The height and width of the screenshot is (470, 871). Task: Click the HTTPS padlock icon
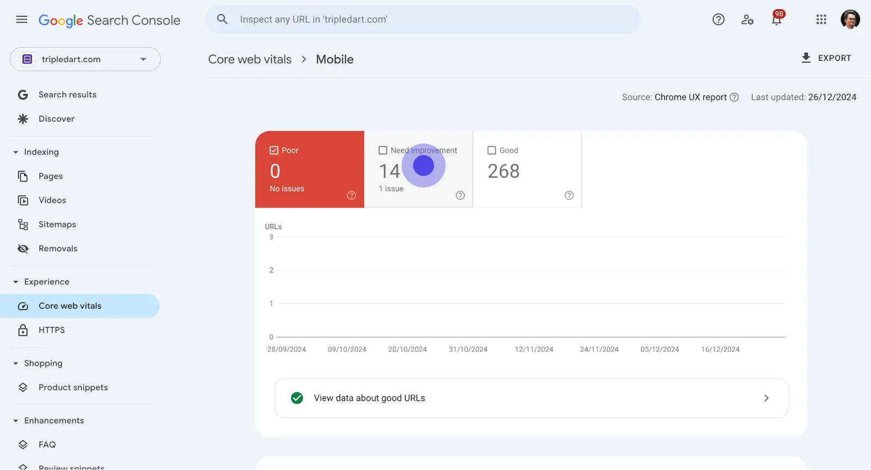point(23,330)
